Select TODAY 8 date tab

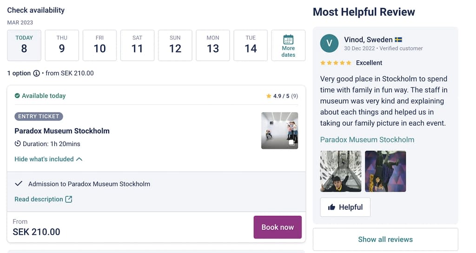pyautogui.click(x=24, y=45)
